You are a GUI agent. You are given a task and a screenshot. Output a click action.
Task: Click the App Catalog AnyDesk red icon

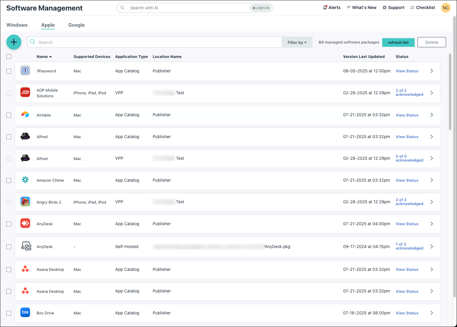tap(25, 223)
